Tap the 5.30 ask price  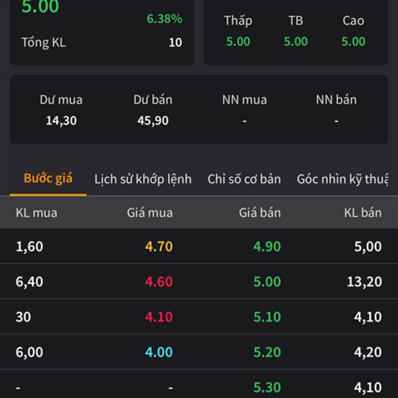click(267, 387)
